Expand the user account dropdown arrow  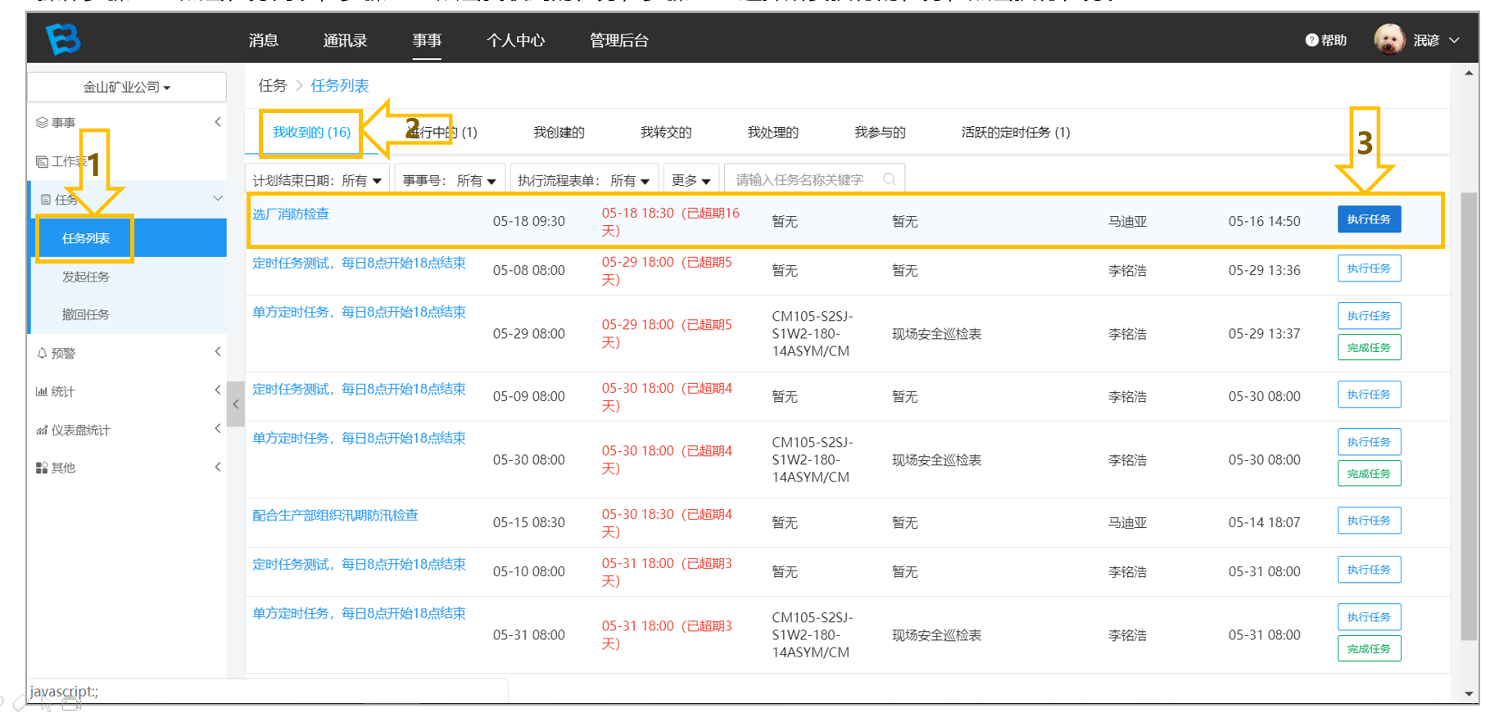(1455, 40)
